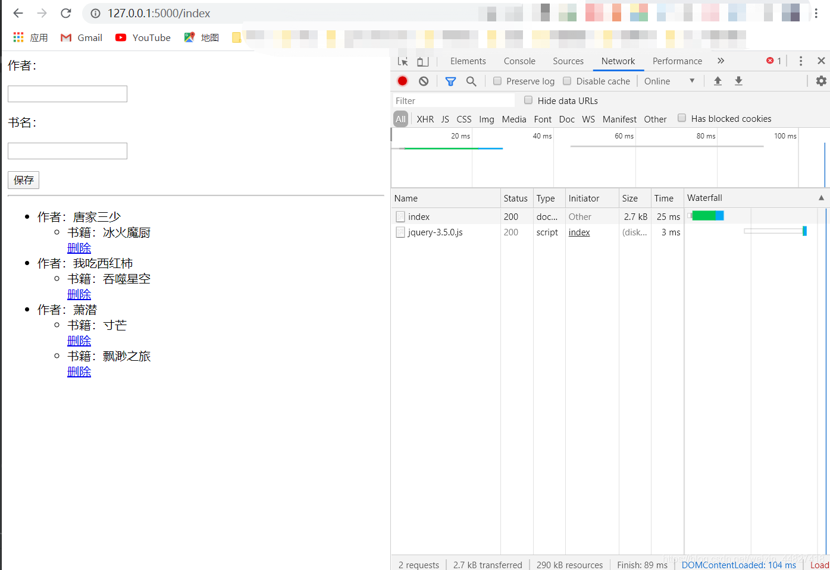Click the network Filter text field
Image resolution: width=830 pixels, height=570 pixels.
point(453,100)
